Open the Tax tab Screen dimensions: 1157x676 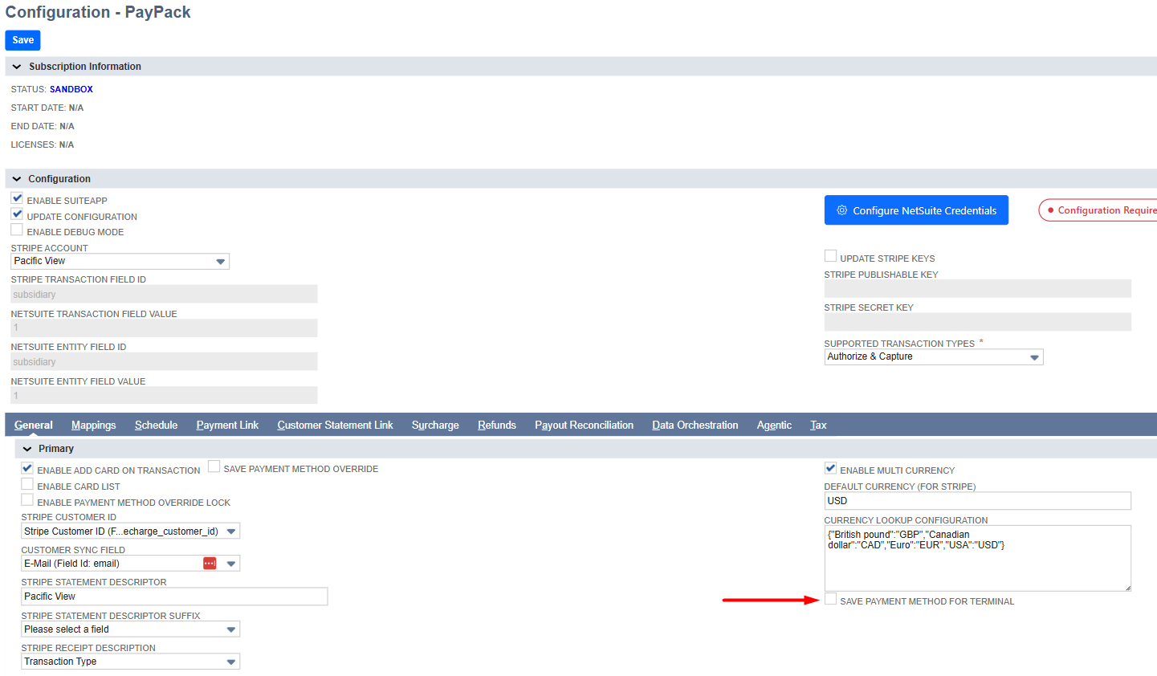point(818,426)
